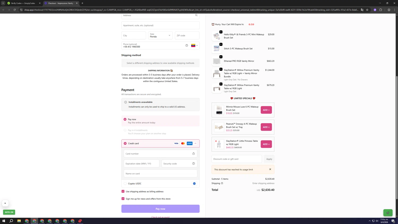Click the +1 more card brands badge

click(195, 143)
